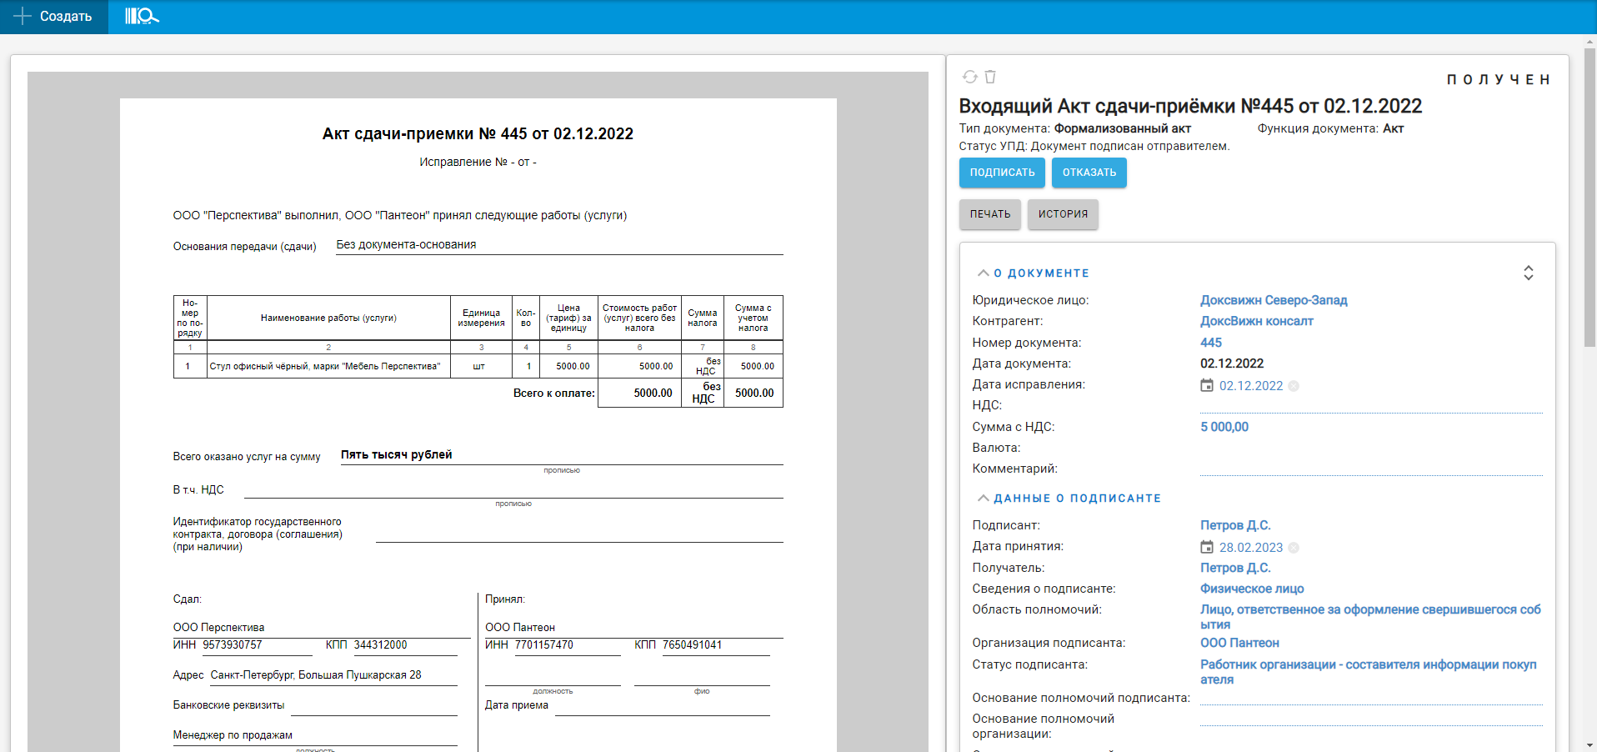1597x752 pixels.
Task: Click scrollbar down arrow at bottom right
Action: pos(1589,745)
